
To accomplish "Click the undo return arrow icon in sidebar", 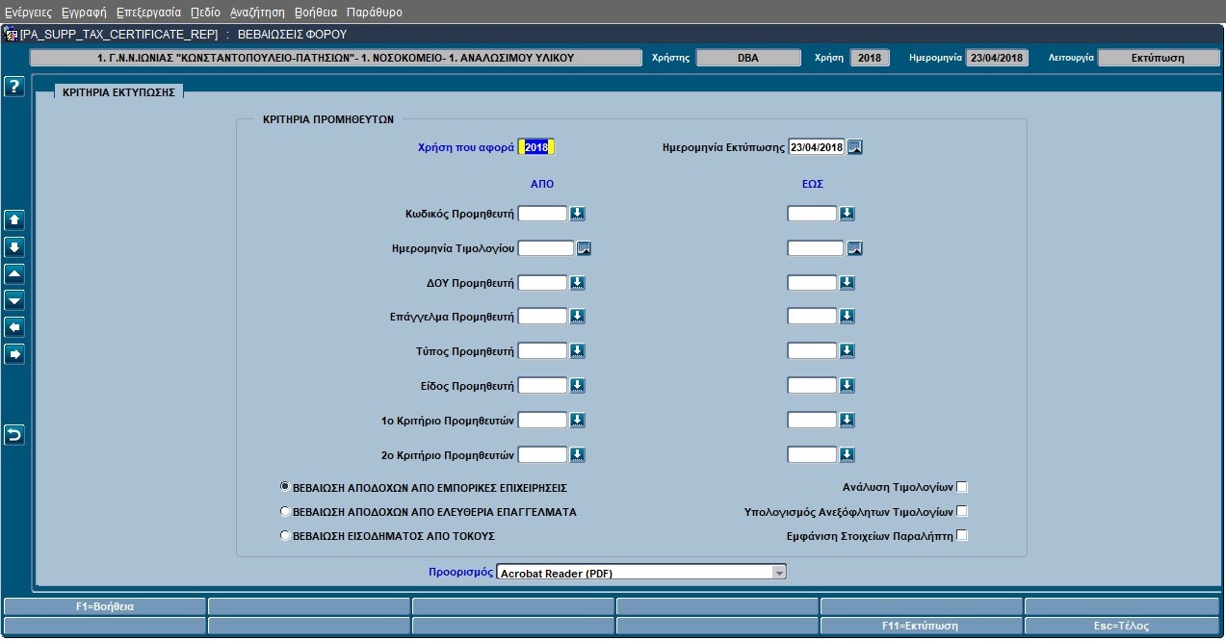I will [x=14, y=436].
